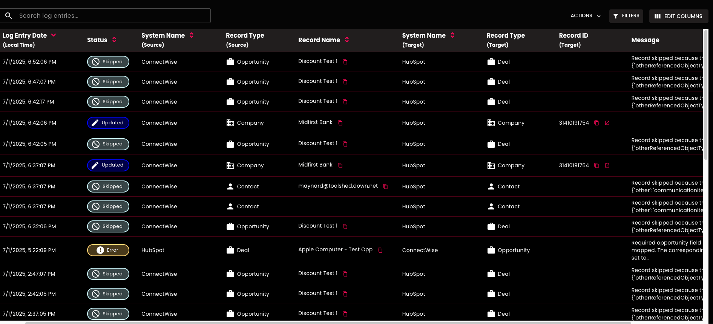The width and height of the screenshot is (713, 324).
Task: Click Opportunity source briefcase icon in 6:52:06 PM row
Action: (230, 62)
